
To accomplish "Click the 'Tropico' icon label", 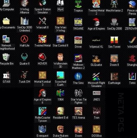I will (78, 11).
